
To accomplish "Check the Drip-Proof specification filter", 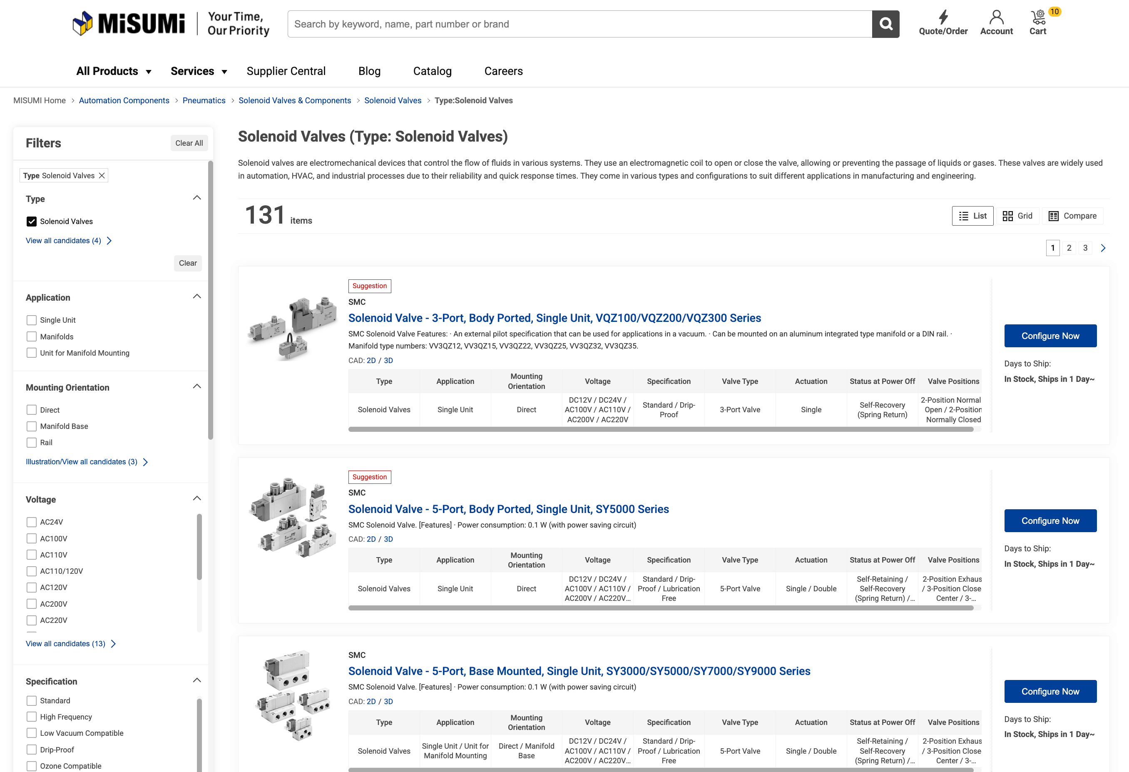I will click(x=32, y=750).
